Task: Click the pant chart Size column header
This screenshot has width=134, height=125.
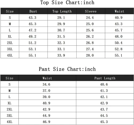Action: tap(9, 78)
